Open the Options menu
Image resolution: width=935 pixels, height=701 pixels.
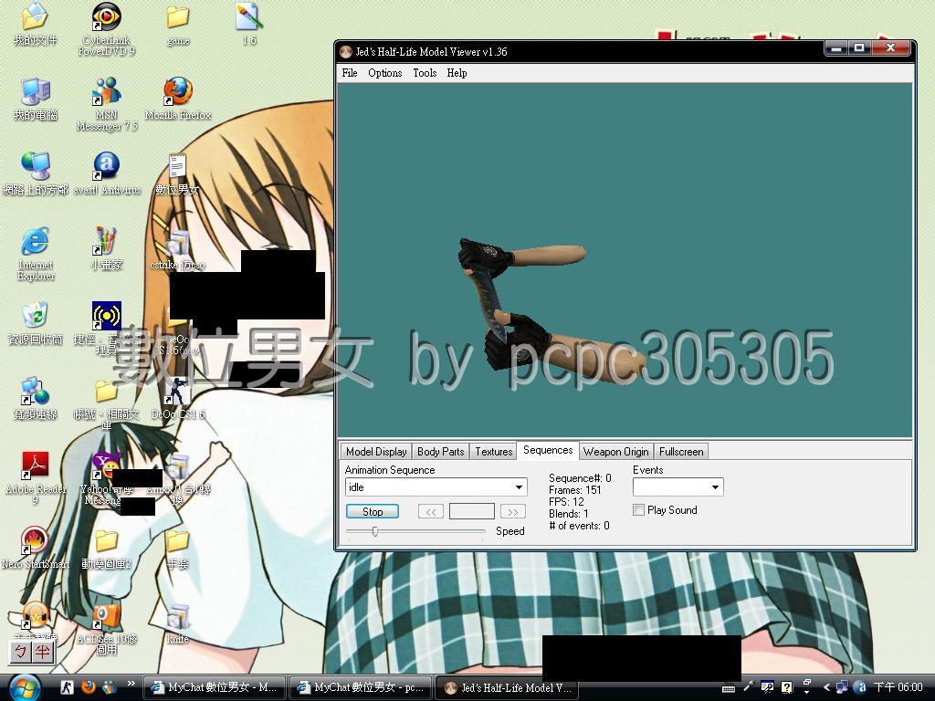384,73
